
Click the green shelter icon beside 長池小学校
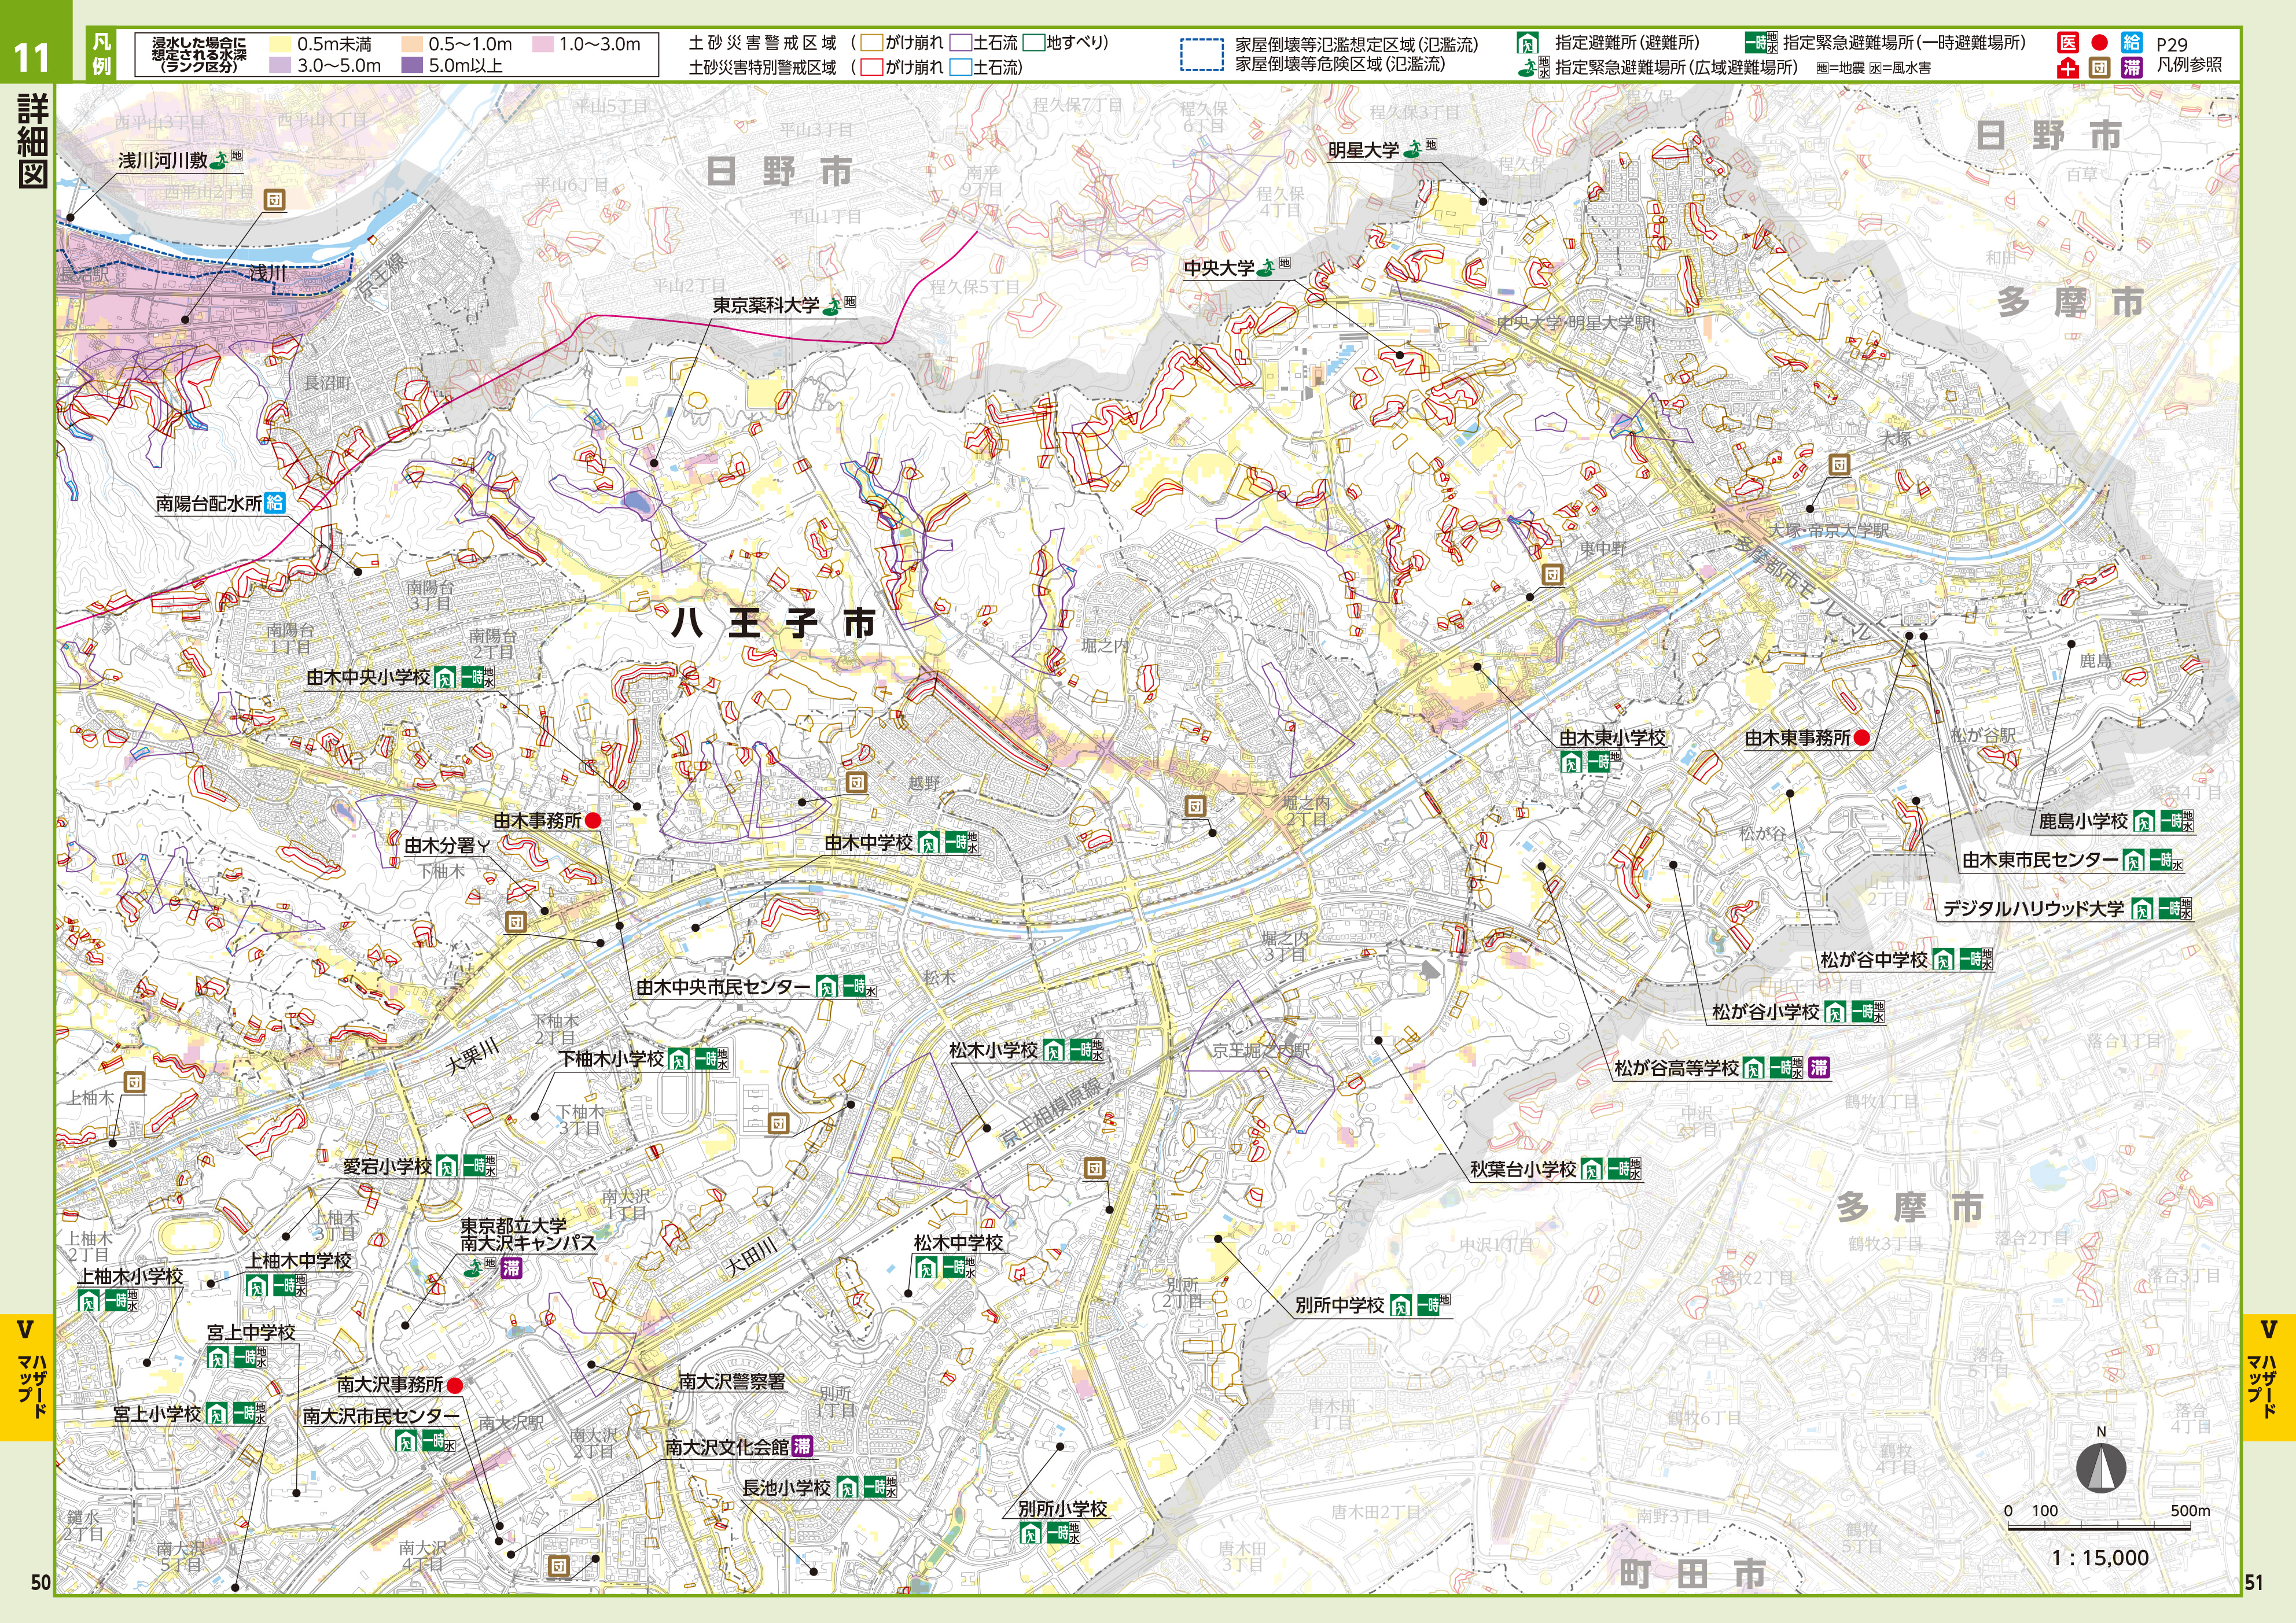click(x=847, y=1488)
